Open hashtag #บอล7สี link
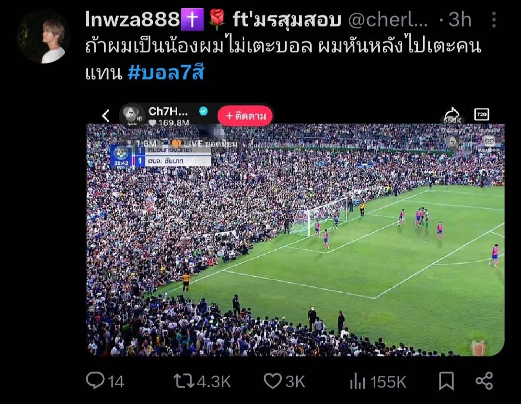This screenshot has width=521, height=404. (166, 72)
